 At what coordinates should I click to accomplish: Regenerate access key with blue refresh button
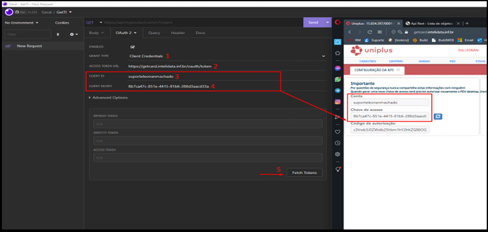tap(438, 117)
